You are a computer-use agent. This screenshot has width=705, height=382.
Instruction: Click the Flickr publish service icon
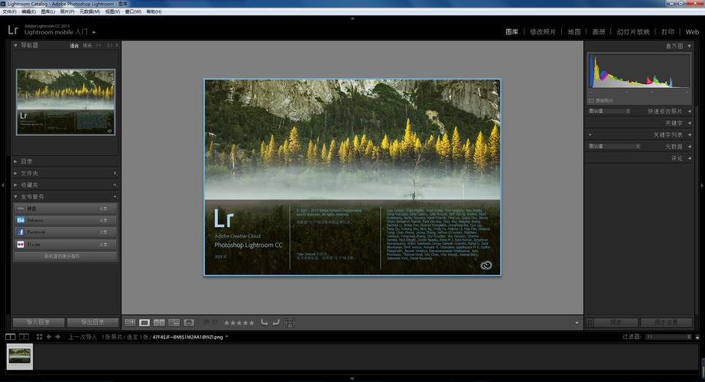[21, 244]
